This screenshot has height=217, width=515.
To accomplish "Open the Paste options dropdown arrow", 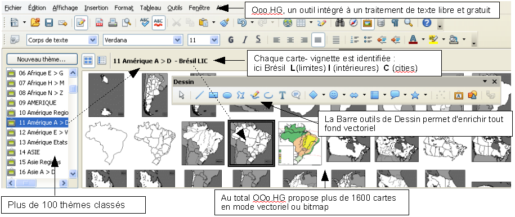I will point(213,22).
